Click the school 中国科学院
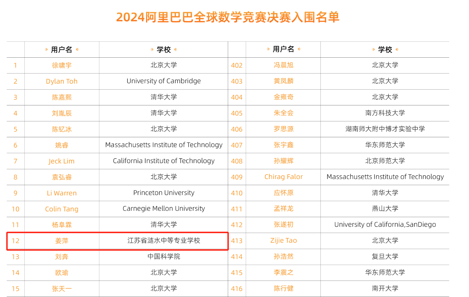This screenshot has width=469, height=297. (x=164, y=256)
